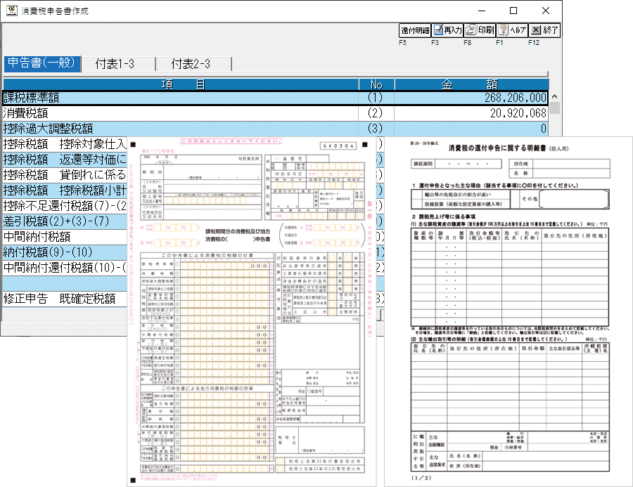Click the (2) number cell
The image size is (633, 487).
click(376, 113)
